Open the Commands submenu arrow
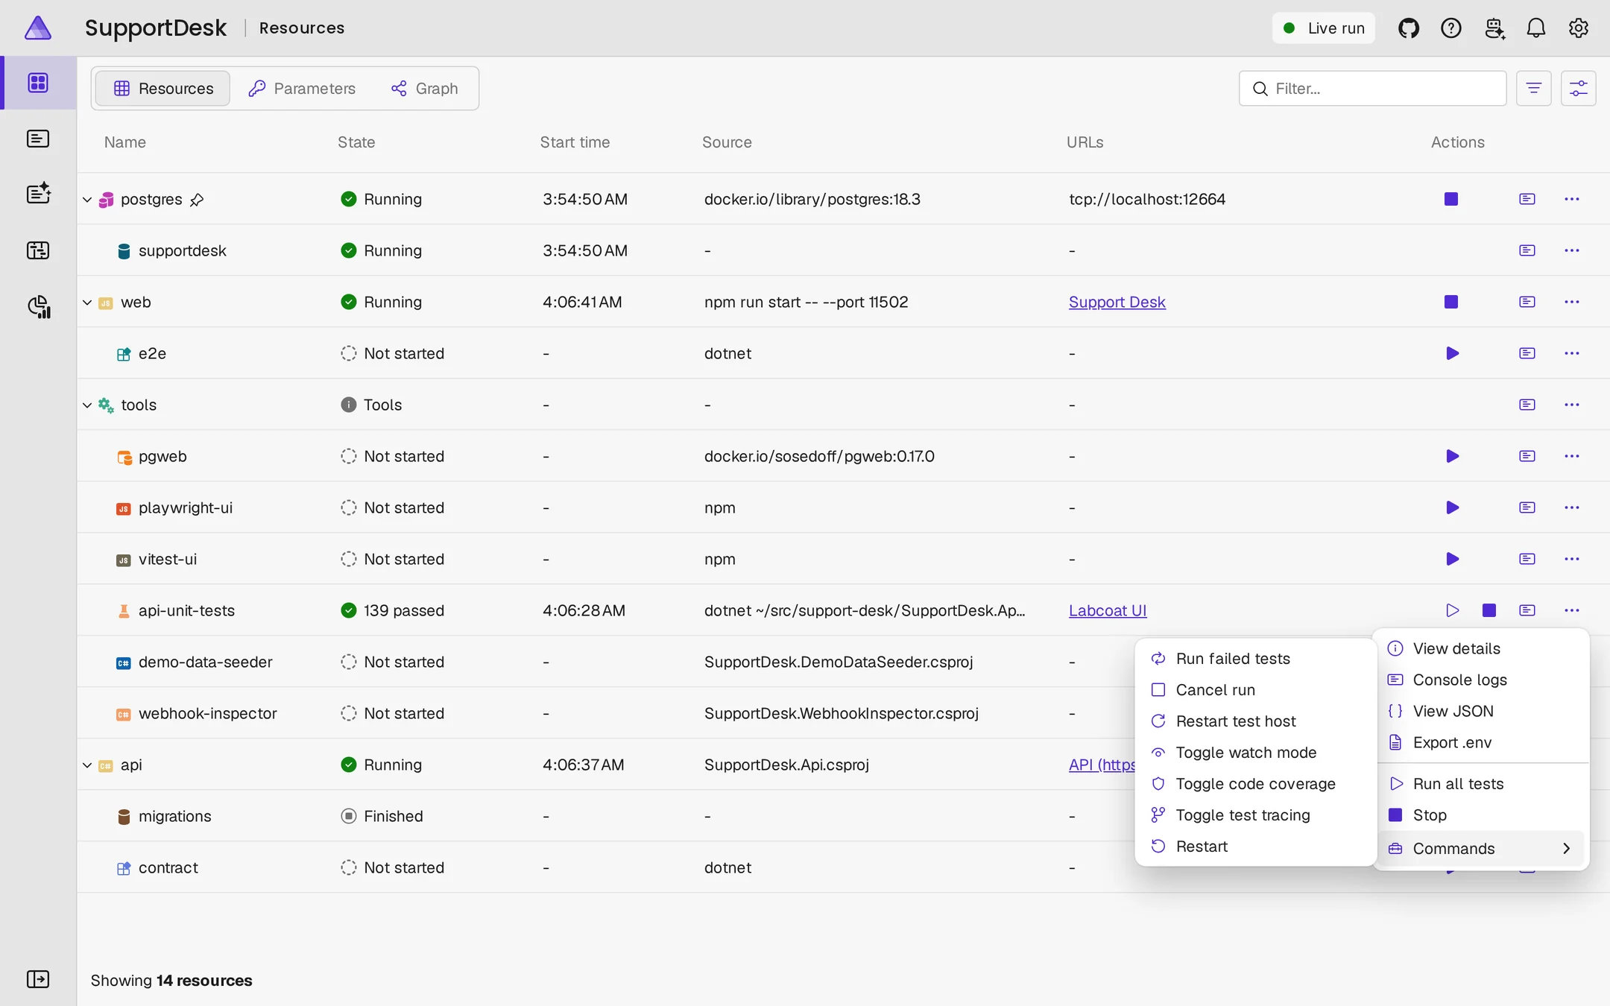Screen dimensions: 1610x1006 (x=1566, y=849)
